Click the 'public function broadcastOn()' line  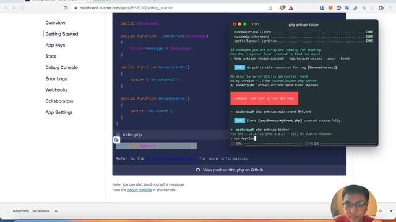155,67
